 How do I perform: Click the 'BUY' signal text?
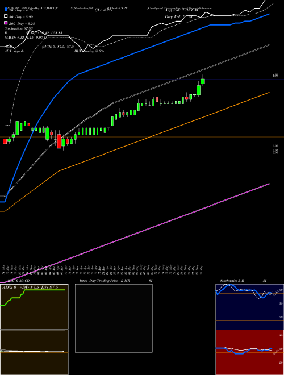click(x=78, y=51)
